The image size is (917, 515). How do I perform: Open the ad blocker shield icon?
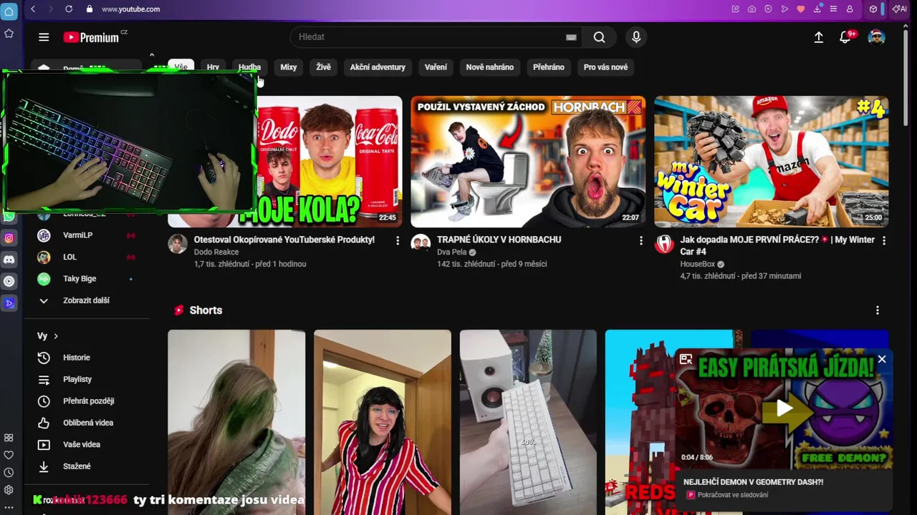click(768, 9)
